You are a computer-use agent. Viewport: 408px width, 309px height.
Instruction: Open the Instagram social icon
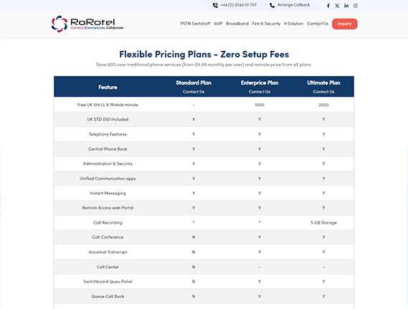point(356,6)
